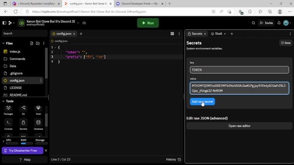
Task: Open the Secrets tool icon
Action: coord(23,124)
